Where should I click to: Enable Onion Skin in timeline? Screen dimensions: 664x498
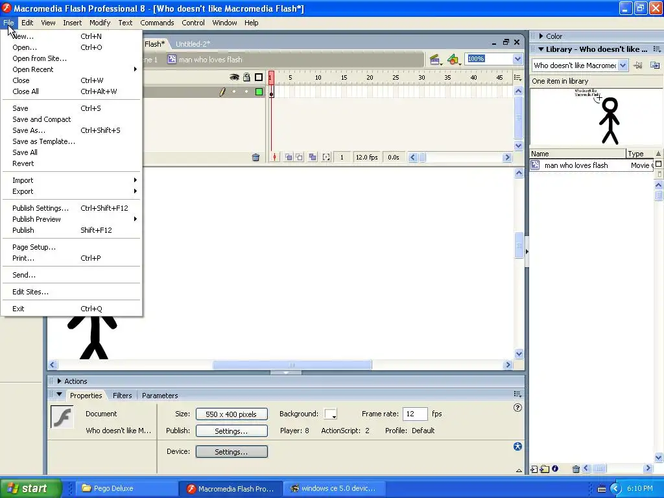point(289,157)
